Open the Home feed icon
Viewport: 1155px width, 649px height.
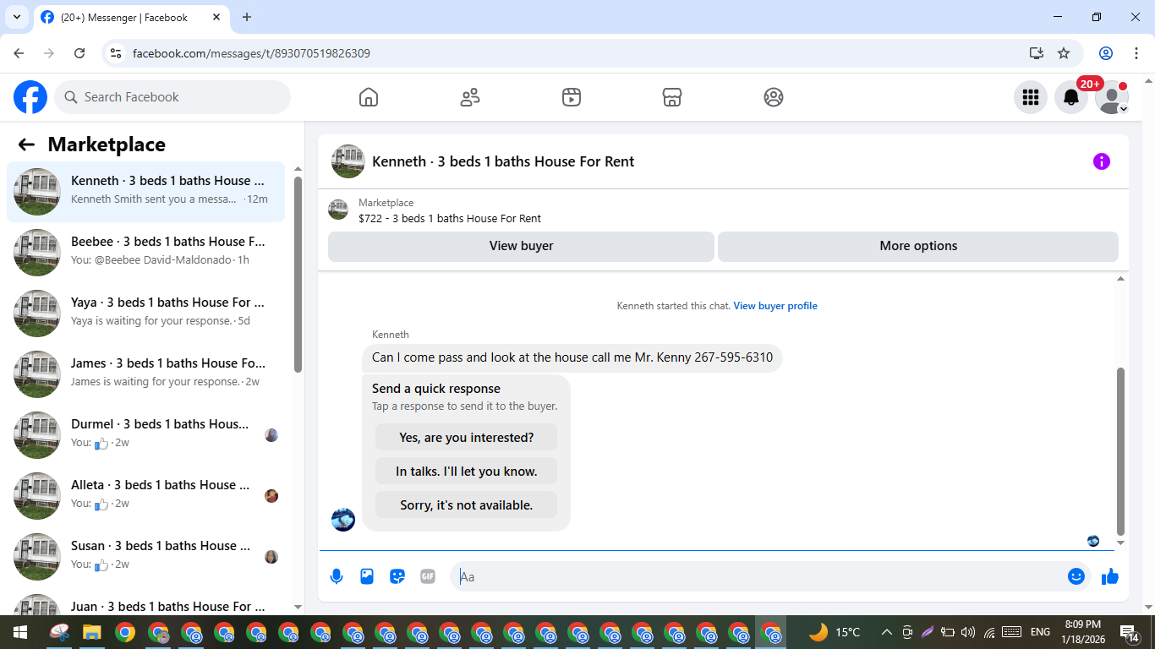(x=369, y=97)
